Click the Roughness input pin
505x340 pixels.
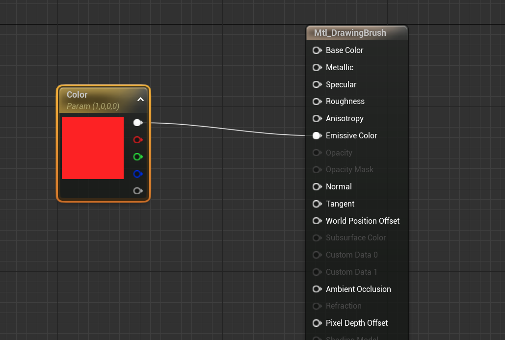click(317, 102)
